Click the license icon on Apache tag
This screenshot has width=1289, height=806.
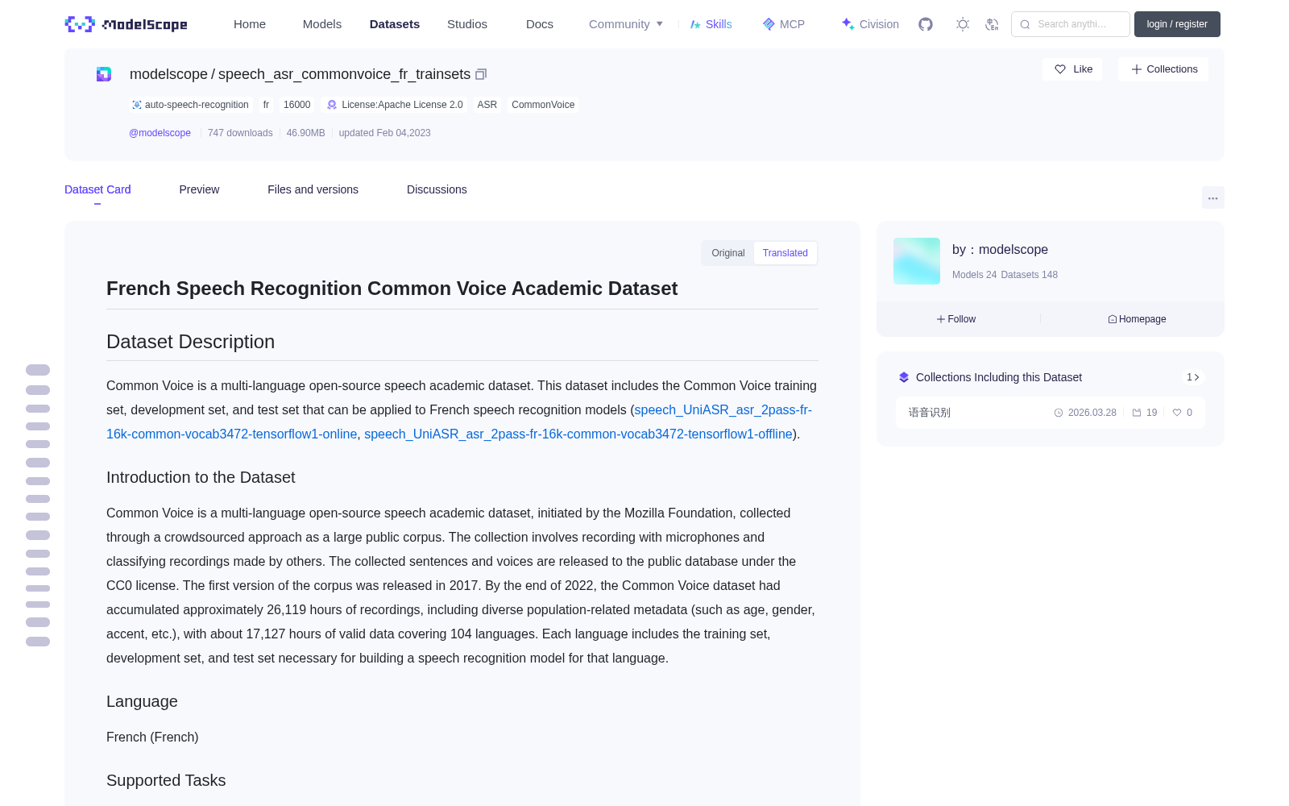[x=332, y=105]
